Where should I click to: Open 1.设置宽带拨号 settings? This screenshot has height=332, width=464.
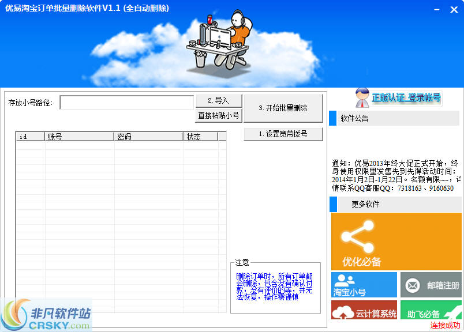283,134
